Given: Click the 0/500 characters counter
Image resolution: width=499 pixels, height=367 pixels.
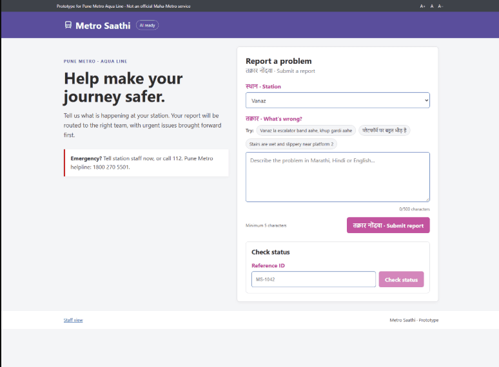Looking at the screenshot, I should pos(415,209).
